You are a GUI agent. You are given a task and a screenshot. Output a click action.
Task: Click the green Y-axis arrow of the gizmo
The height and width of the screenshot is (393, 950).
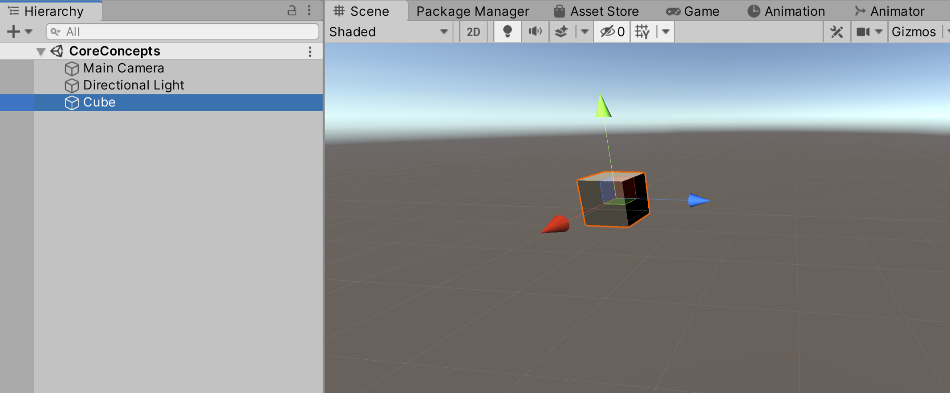[603, 105]
